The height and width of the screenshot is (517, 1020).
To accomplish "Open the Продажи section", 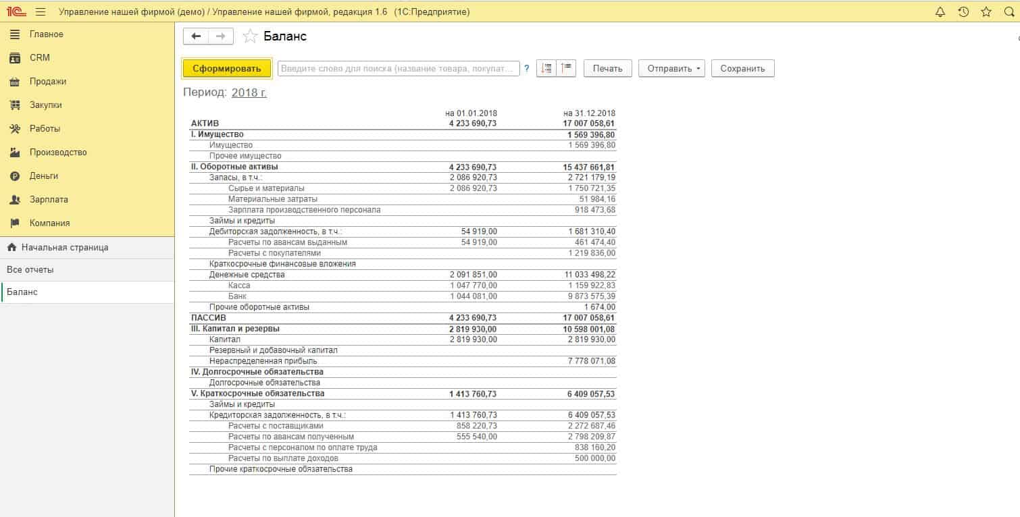I will (x=48, y=82).
